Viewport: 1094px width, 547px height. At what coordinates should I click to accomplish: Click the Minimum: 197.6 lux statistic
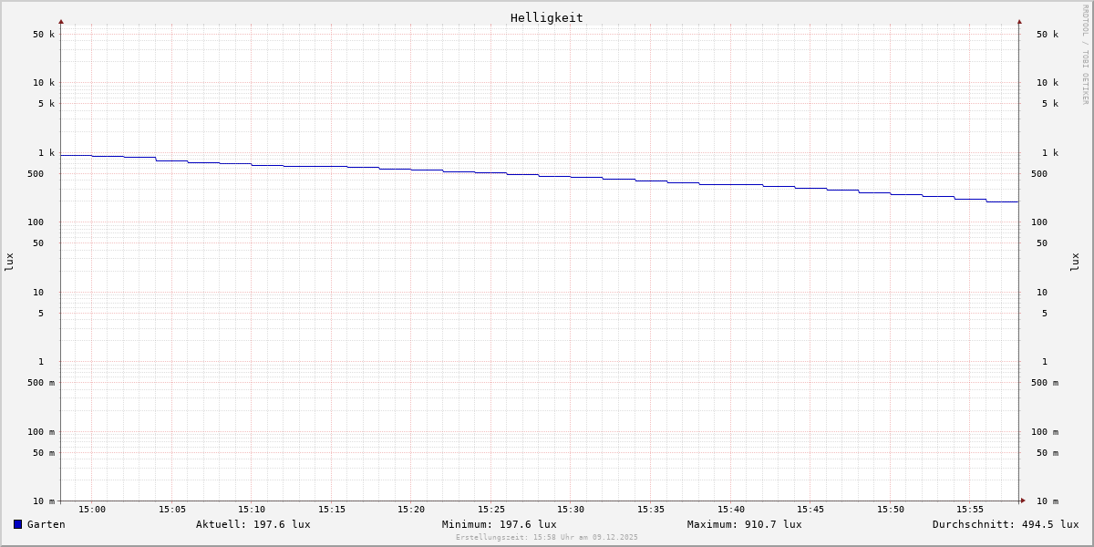499,524
